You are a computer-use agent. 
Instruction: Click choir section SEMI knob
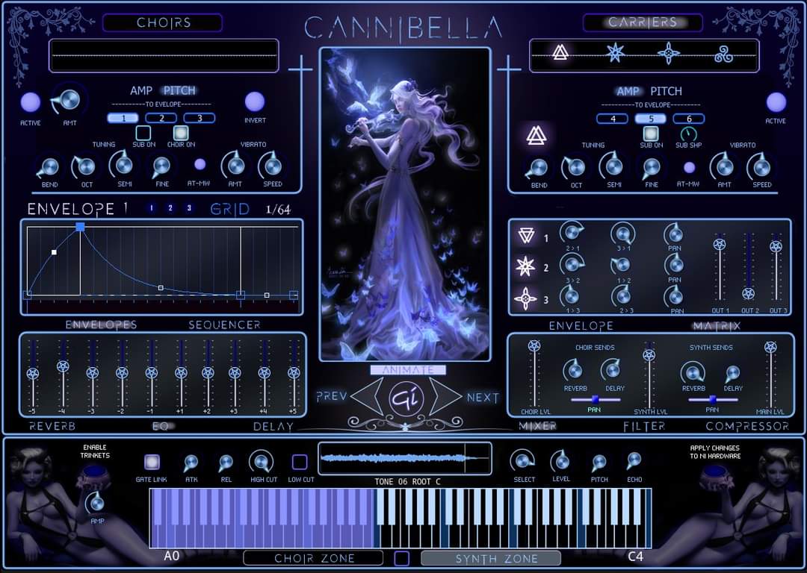click(123, 165)
